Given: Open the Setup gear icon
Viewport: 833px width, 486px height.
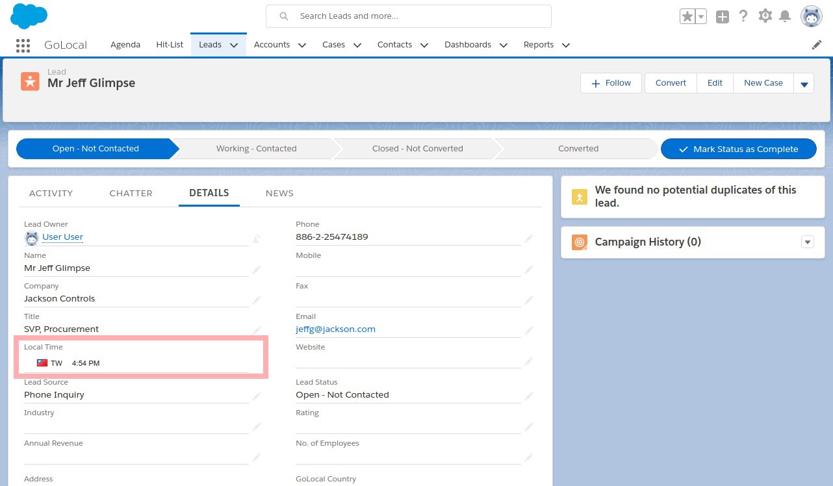Looking at the screenshot, I should point(765,16).
